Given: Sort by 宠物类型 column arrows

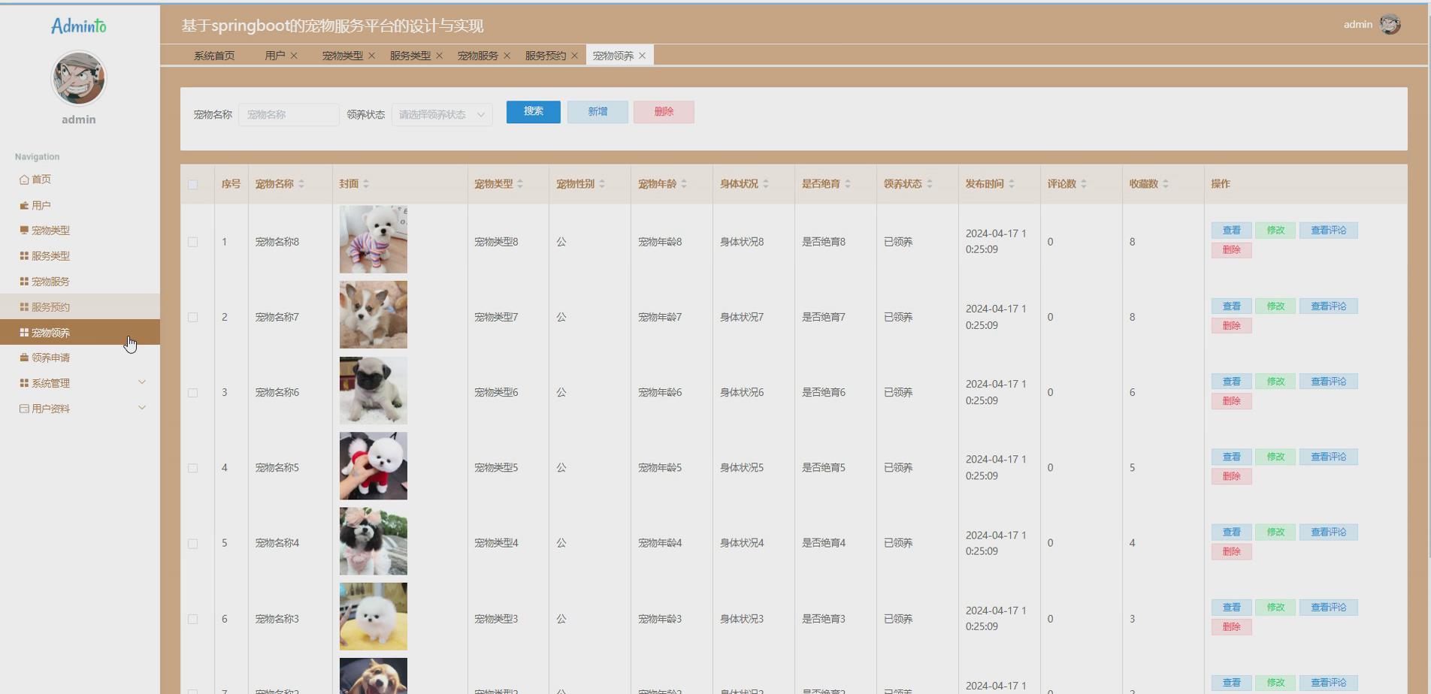Looking at the screenshot, I should pyautogui.click(x=520, y=184).
